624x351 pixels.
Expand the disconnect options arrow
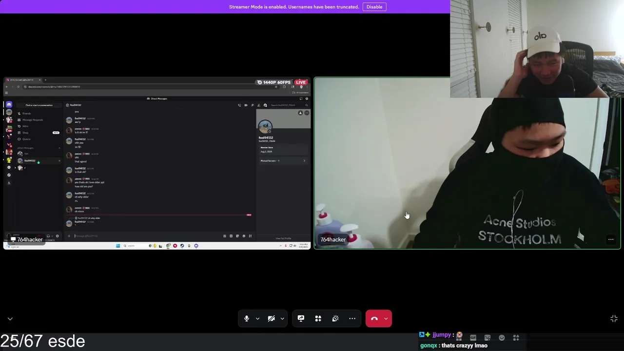(386, 318)
